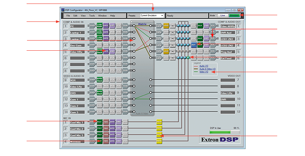The width and height of the screenshot is (305, 156).
Task: Open the PC input LIM limiter block
Action: pyautogui.click(x=112, y=26)
